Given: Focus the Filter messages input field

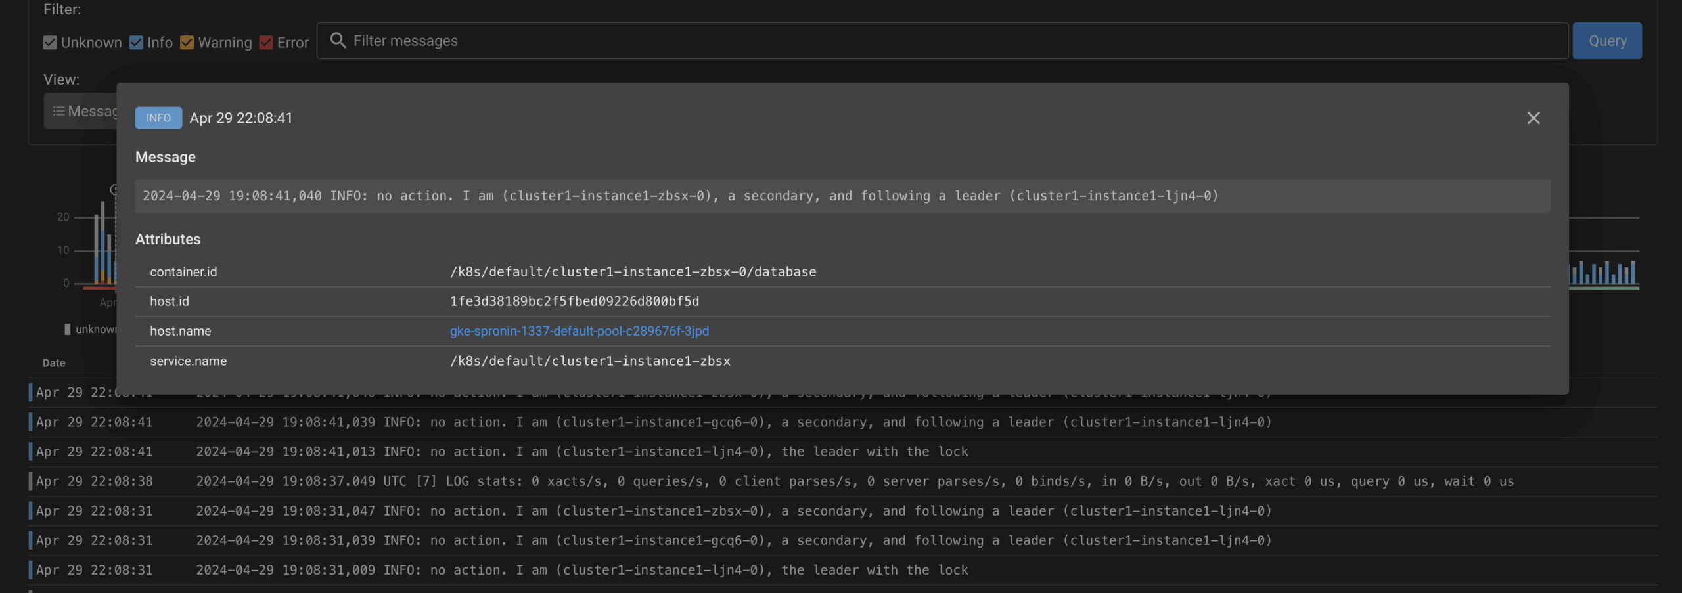Looking at the screenshot, I should 920,41.
